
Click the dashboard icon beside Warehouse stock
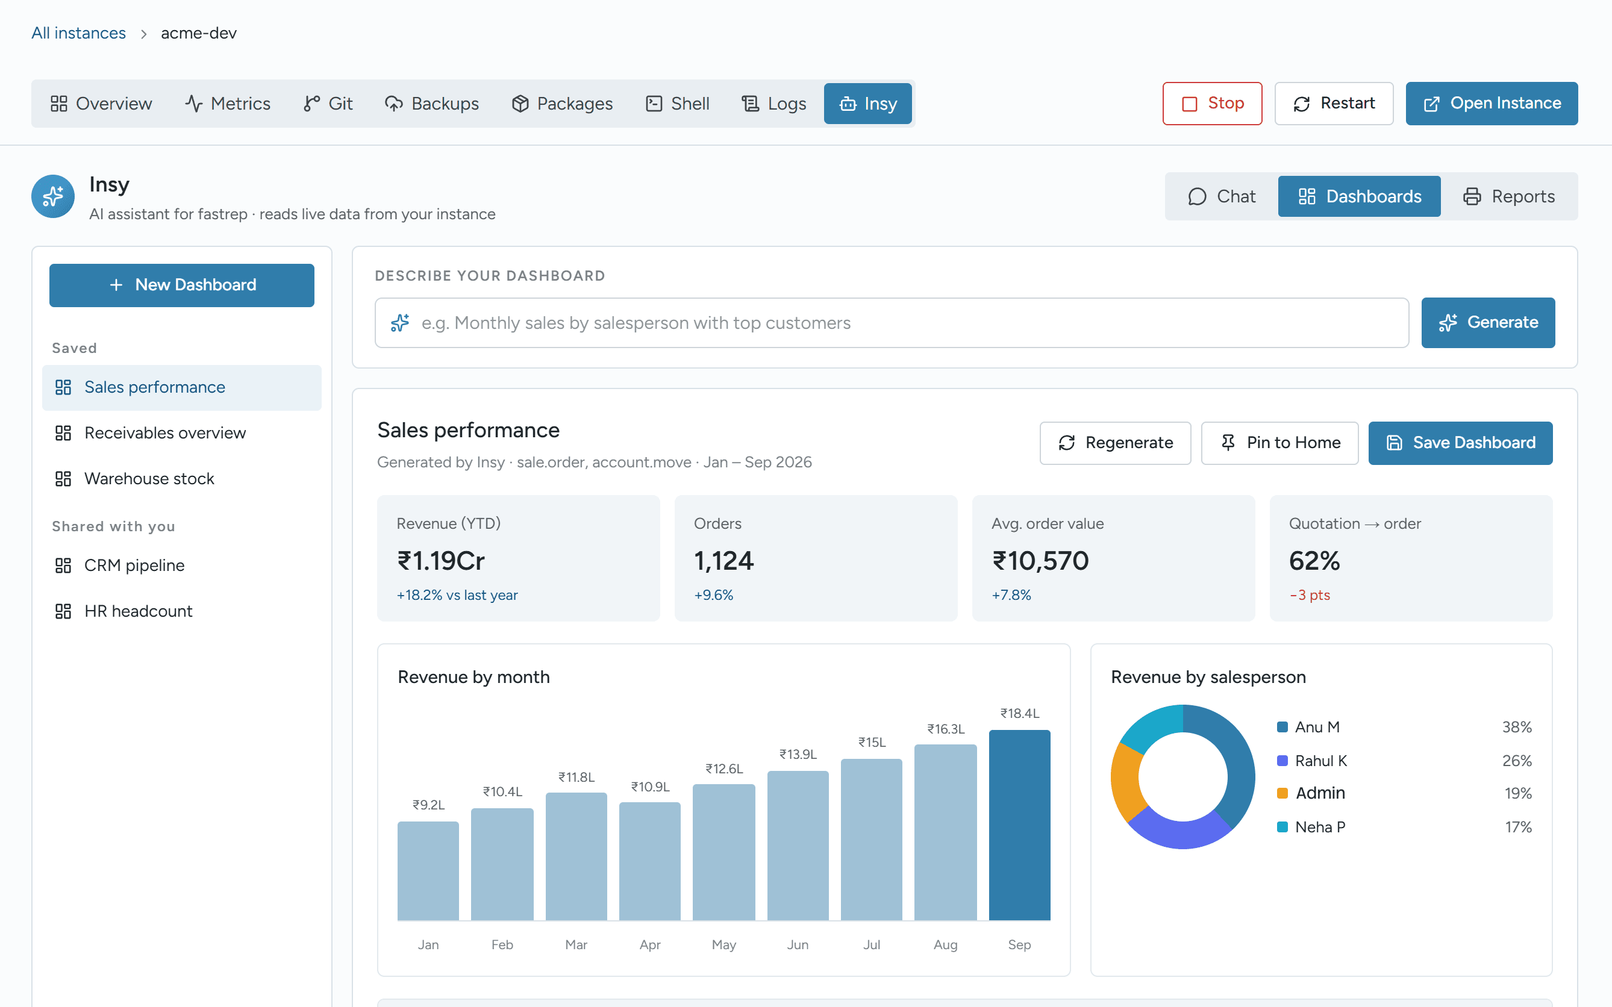[x=63, y=479]
